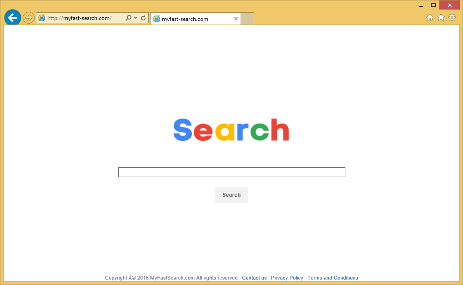Open a new tab with the blank tab button
Image resolution: width=463 pixels, height=285 pixels.
(x=247, y=19)
